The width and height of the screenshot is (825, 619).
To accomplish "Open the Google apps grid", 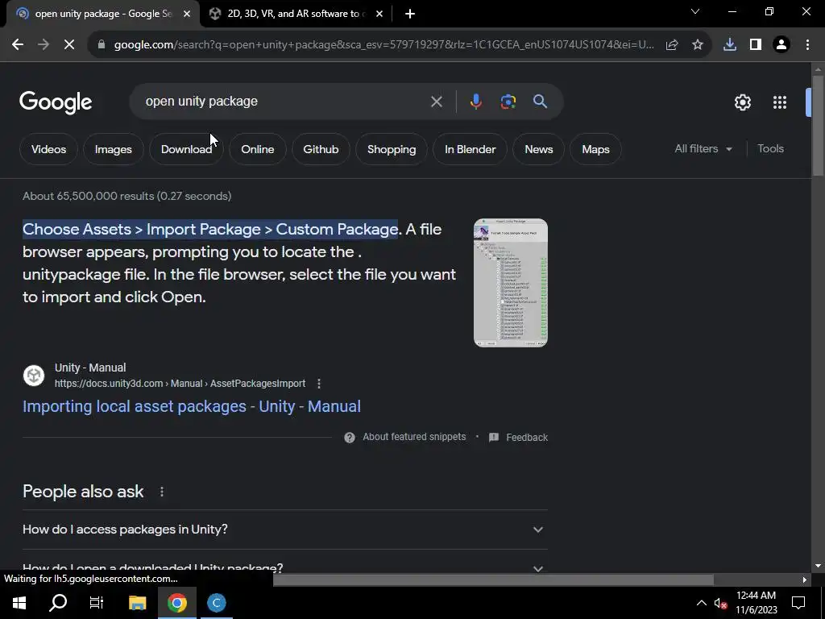I will (780, 102).
